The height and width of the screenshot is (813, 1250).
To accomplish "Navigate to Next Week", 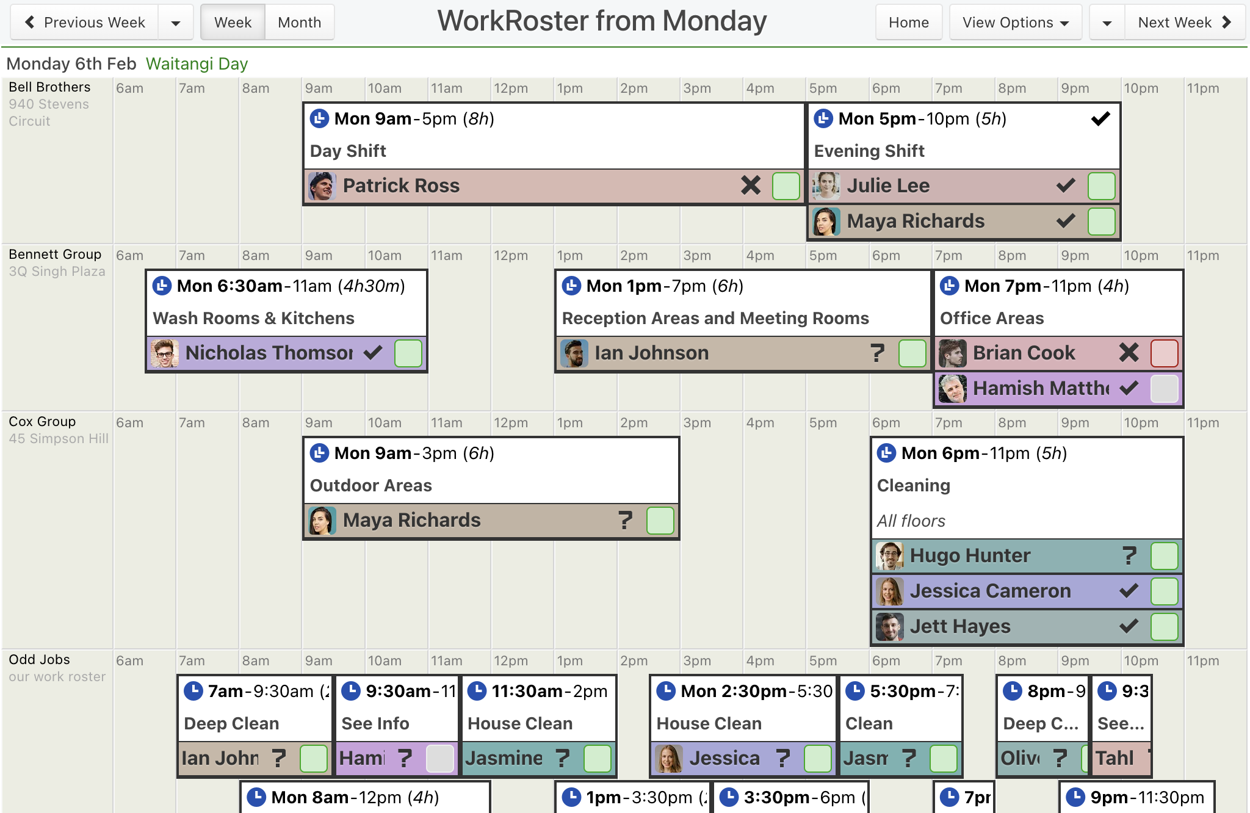I will coord(1185,23).
